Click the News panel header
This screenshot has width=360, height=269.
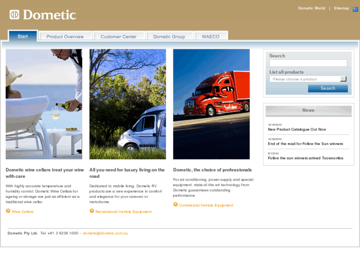(309, 111)
